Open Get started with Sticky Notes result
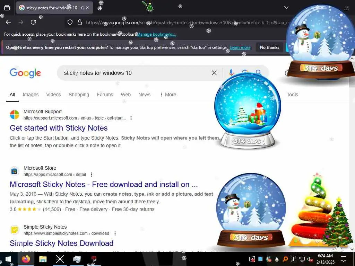 (59, 128)
